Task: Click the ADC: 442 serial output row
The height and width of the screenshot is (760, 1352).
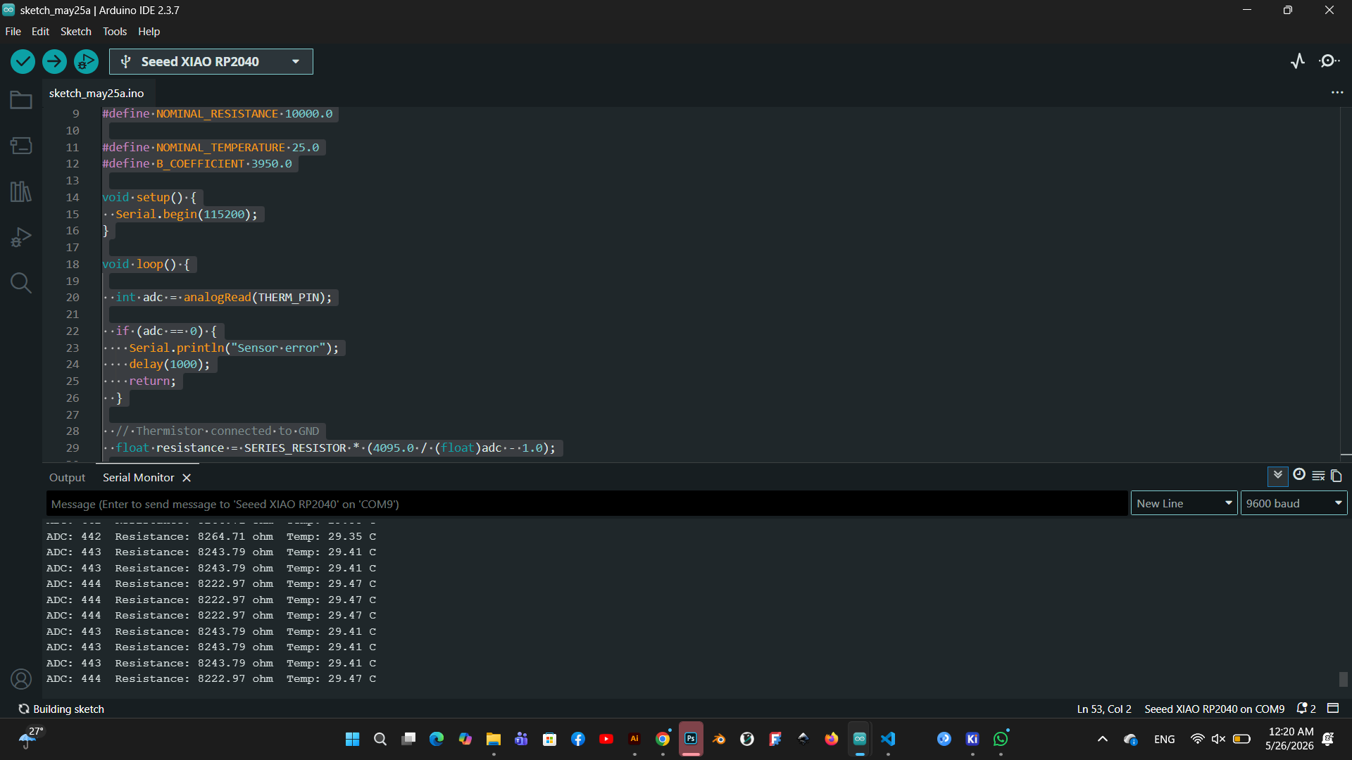Action: [x=211, y=537]
